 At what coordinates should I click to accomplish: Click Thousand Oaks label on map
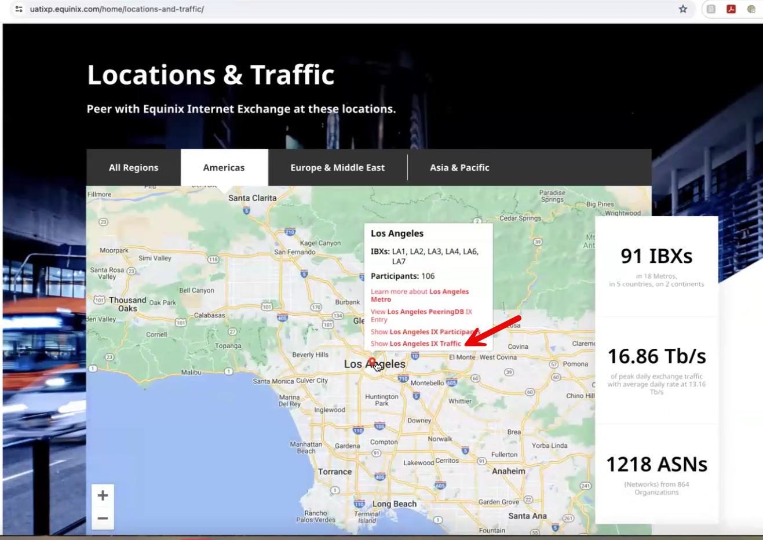point(127,304)
